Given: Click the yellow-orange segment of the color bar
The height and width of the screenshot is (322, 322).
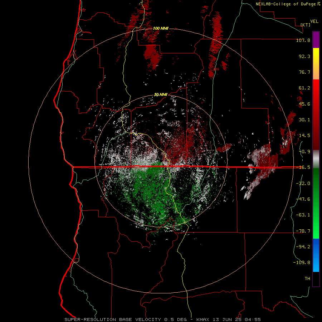Looking at the screenshot, I should [316, 64].
